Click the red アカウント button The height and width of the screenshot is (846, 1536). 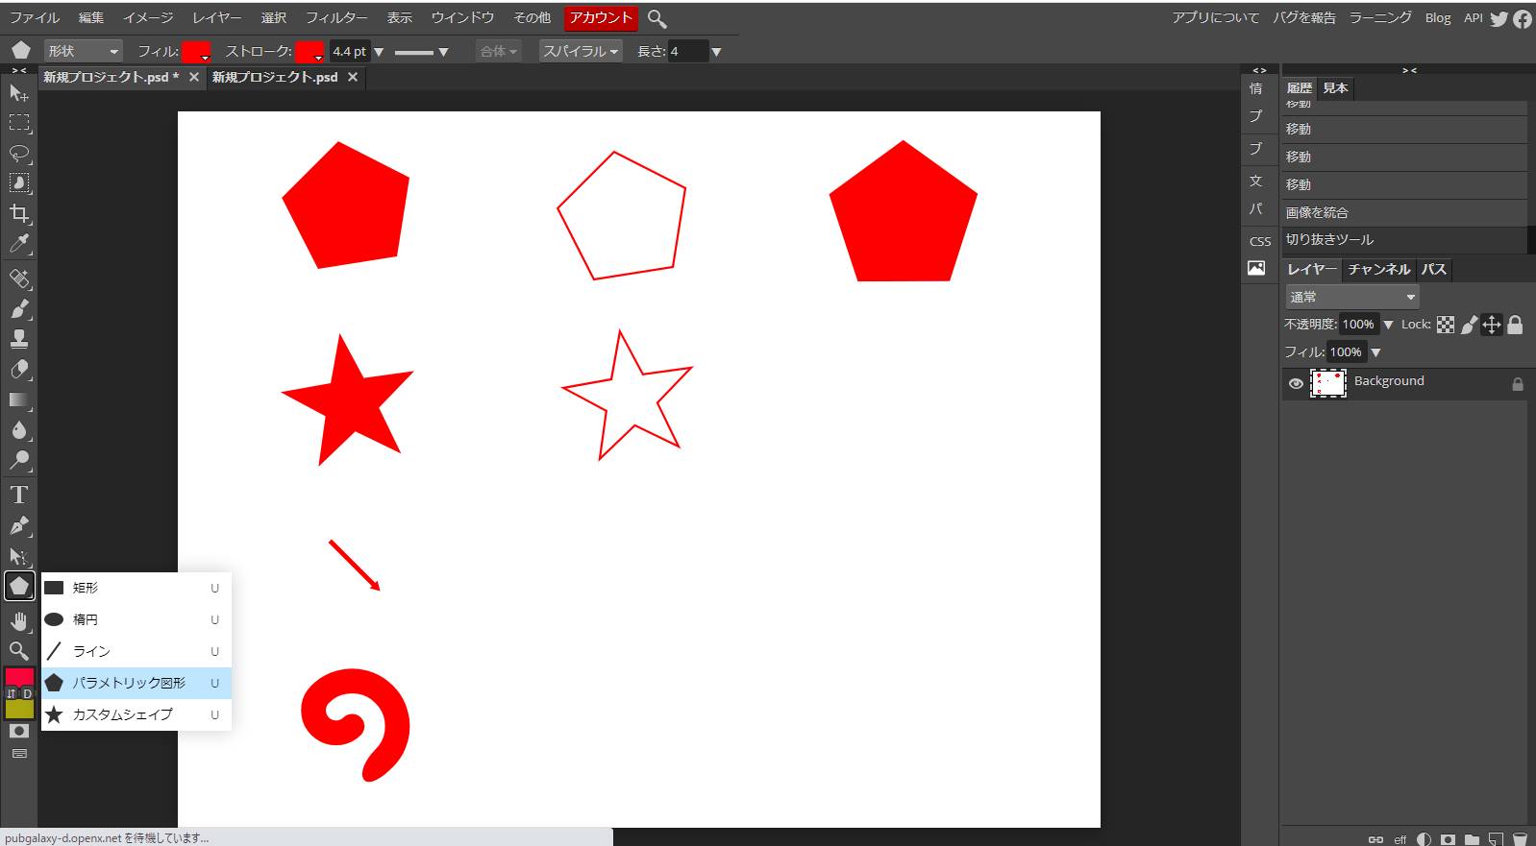click(601, 17)
